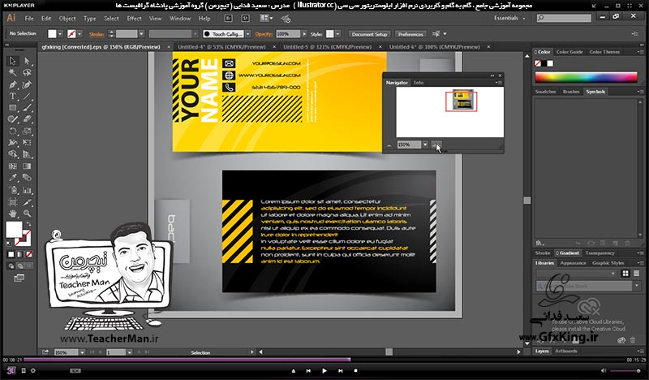This screenshot has height=380, width=649.
Task: Select the Pen tool
Action: pos(13,84)
